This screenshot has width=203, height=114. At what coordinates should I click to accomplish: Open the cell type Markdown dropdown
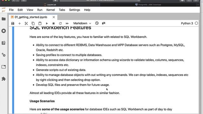coord(82,23)
